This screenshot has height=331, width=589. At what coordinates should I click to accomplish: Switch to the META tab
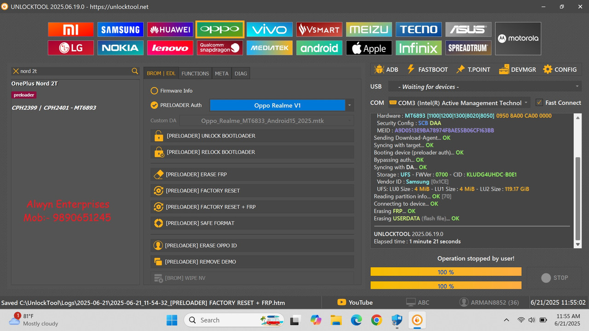click(x=222, y=74)
